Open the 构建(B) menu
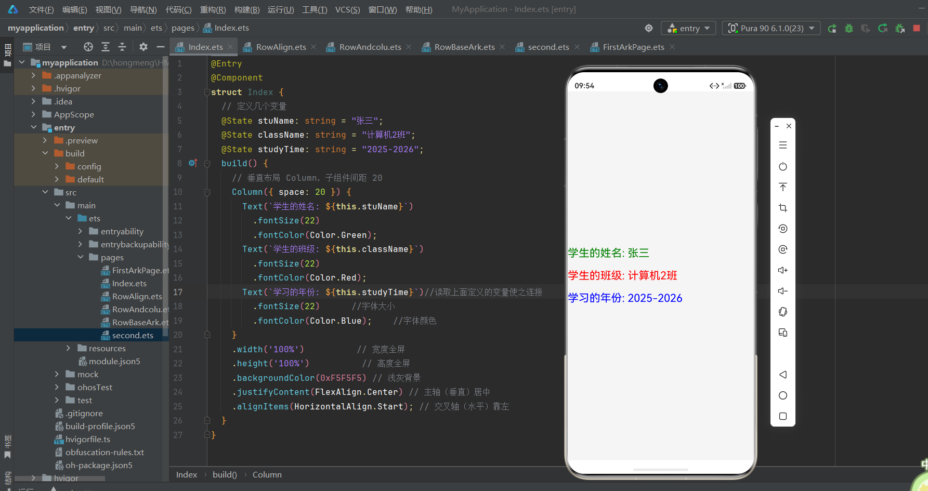Screen dimensions: 928x491 (247, 9)
